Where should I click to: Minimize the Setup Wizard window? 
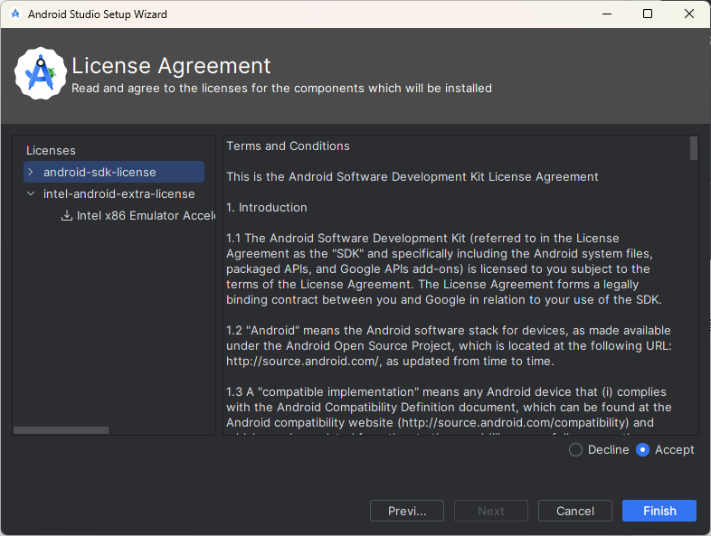(x=607, y=14)
